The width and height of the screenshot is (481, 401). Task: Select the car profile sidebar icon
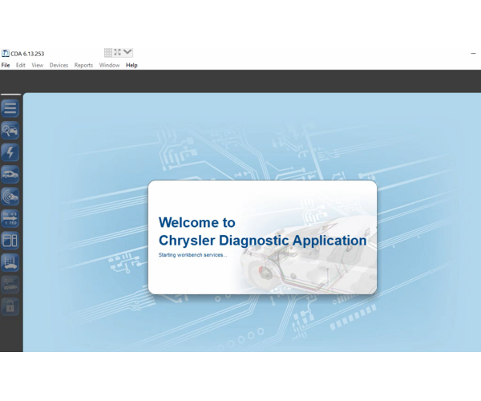point(10,175)
